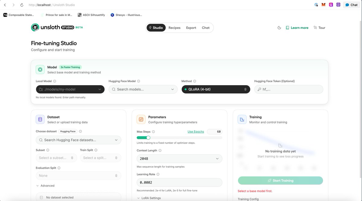Open Context Length 2048 dropdown
362x201 pixels.
[x=179, y=159]
